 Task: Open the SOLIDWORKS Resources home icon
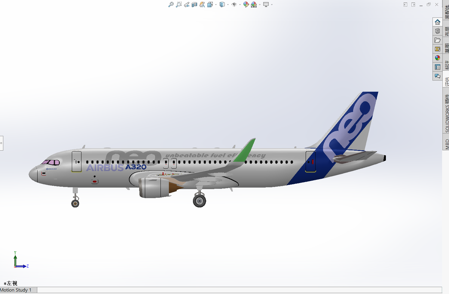[x=438, y=22]
